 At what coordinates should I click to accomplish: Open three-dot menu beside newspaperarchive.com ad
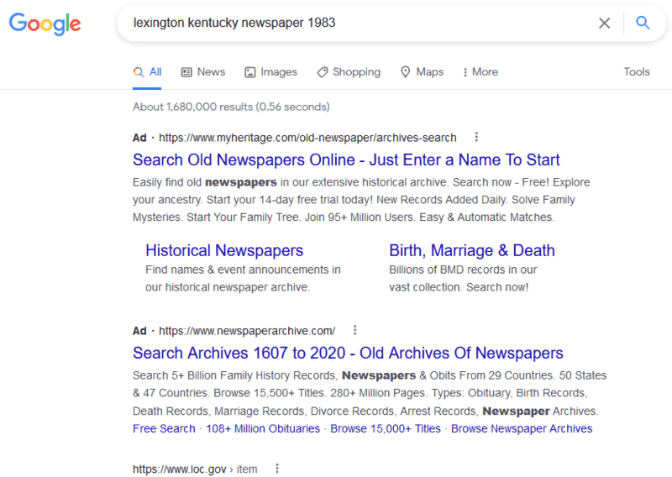(355, 330)
